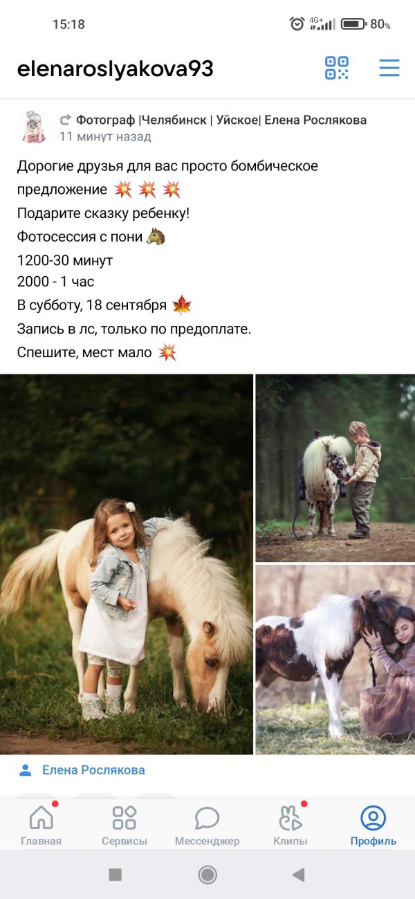
Task: View the large photo of girl with pony
Action: pos(127,564)
